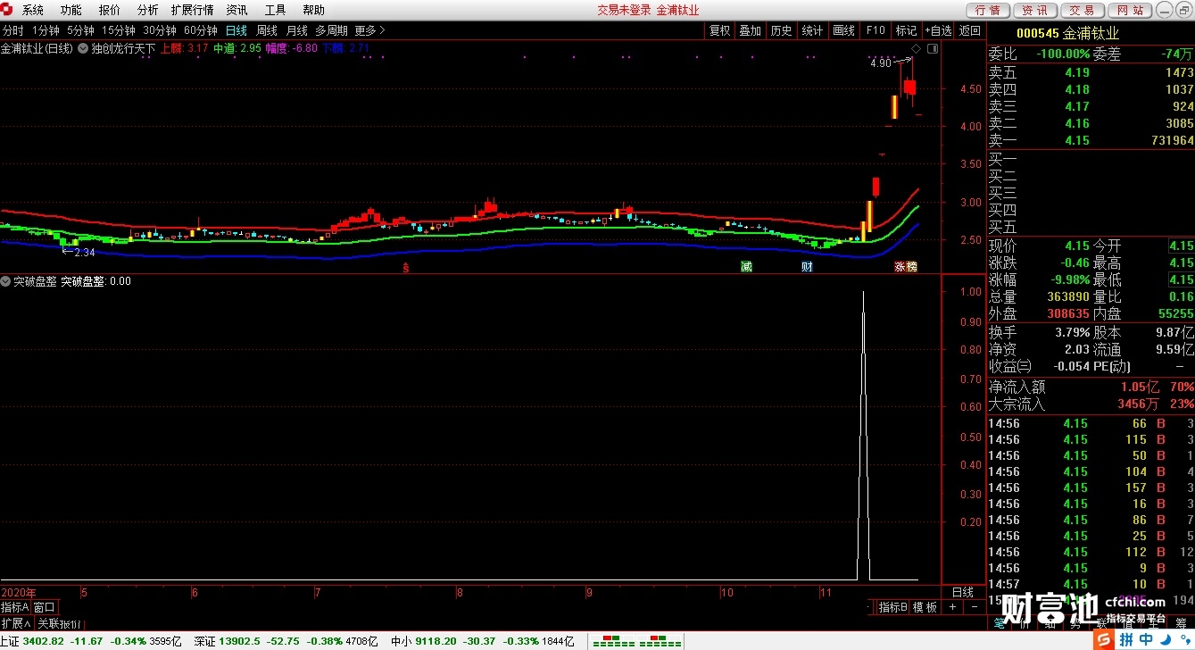Expand the 扩展 panel
Viewport: 1195px width, 650px height.
point(16,623)
